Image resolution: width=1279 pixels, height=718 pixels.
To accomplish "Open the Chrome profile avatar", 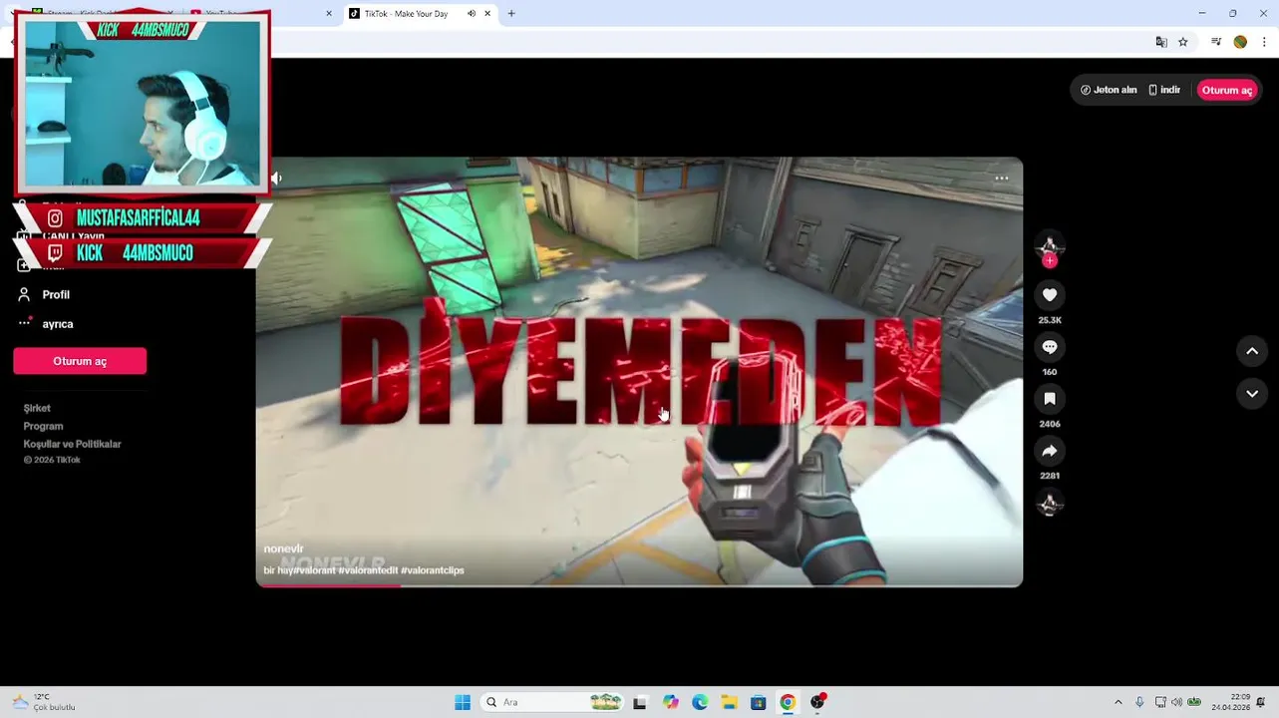I will coord(1240,42).
